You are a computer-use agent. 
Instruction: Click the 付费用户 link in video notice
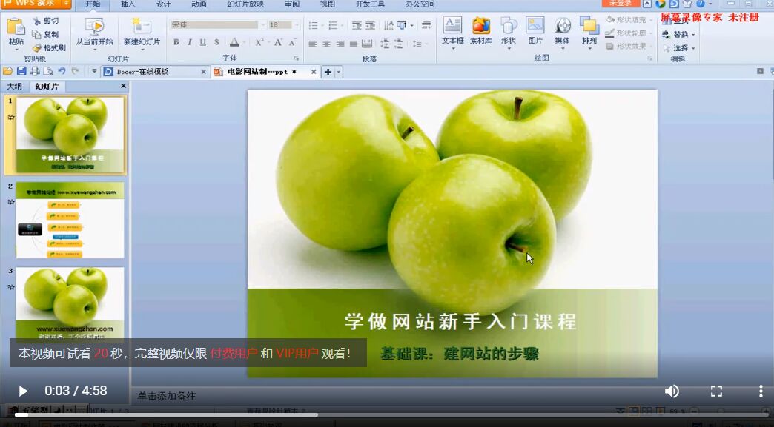pyautogui.click(x=234, y=353)
